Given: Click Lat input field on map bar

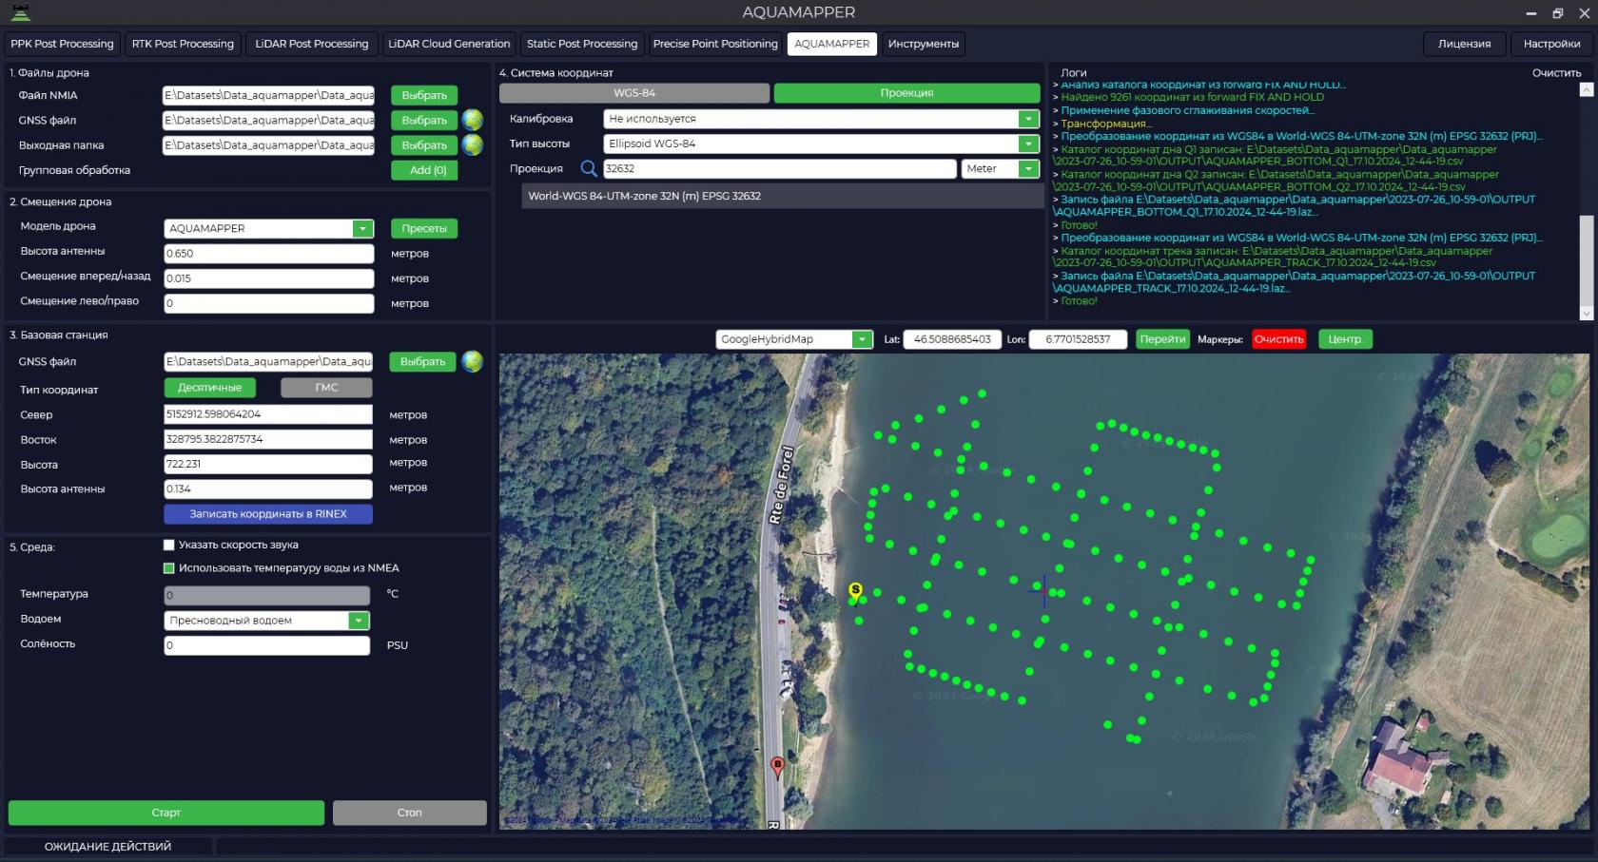Looking at the screenshot, I should pyautogui.click(x=952, y=339).
